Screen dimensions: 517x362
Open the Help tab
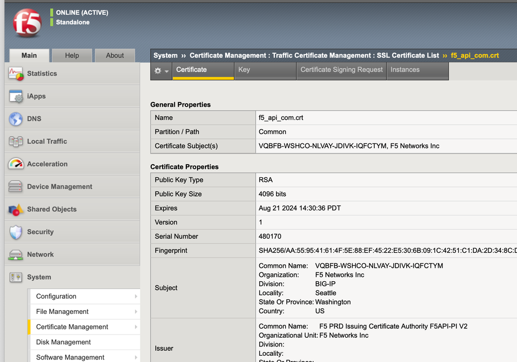tap(72, 55)
